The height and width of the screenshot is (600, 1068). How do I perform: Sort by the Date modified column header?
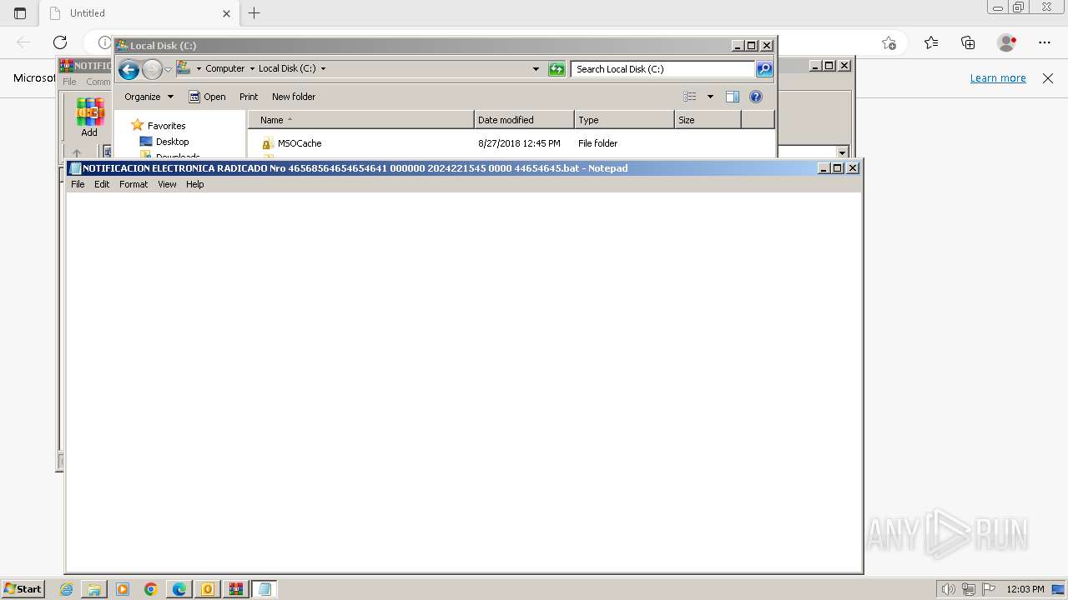click(x=524, y=120)
